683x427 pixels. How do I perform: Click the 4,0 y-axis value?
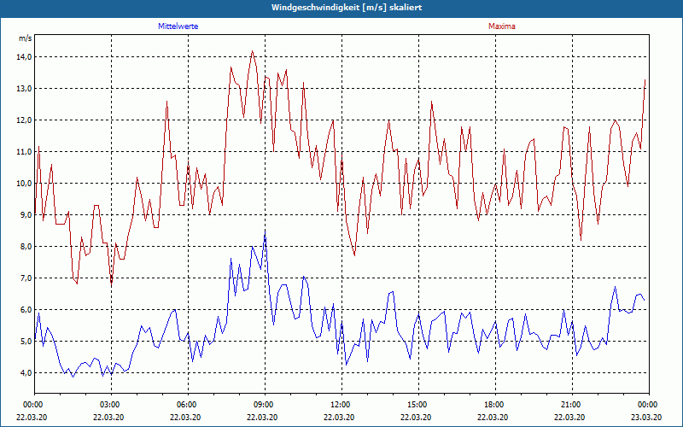pyautogui.click(x=26, y=373)
